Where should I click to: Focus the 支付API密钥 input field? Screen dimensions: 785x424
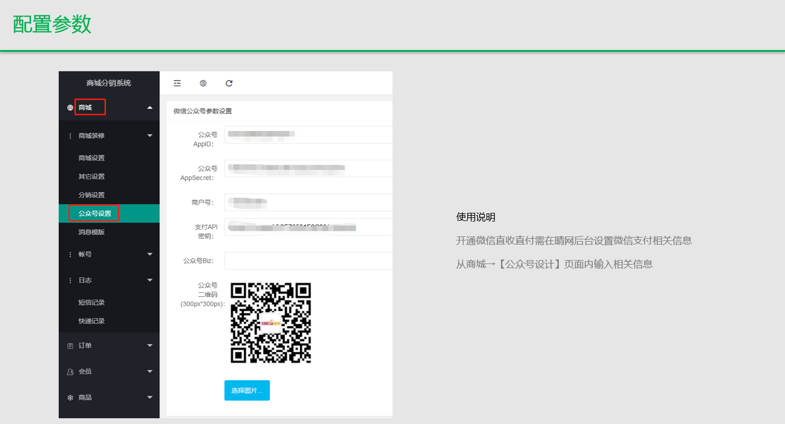(308, 227)
